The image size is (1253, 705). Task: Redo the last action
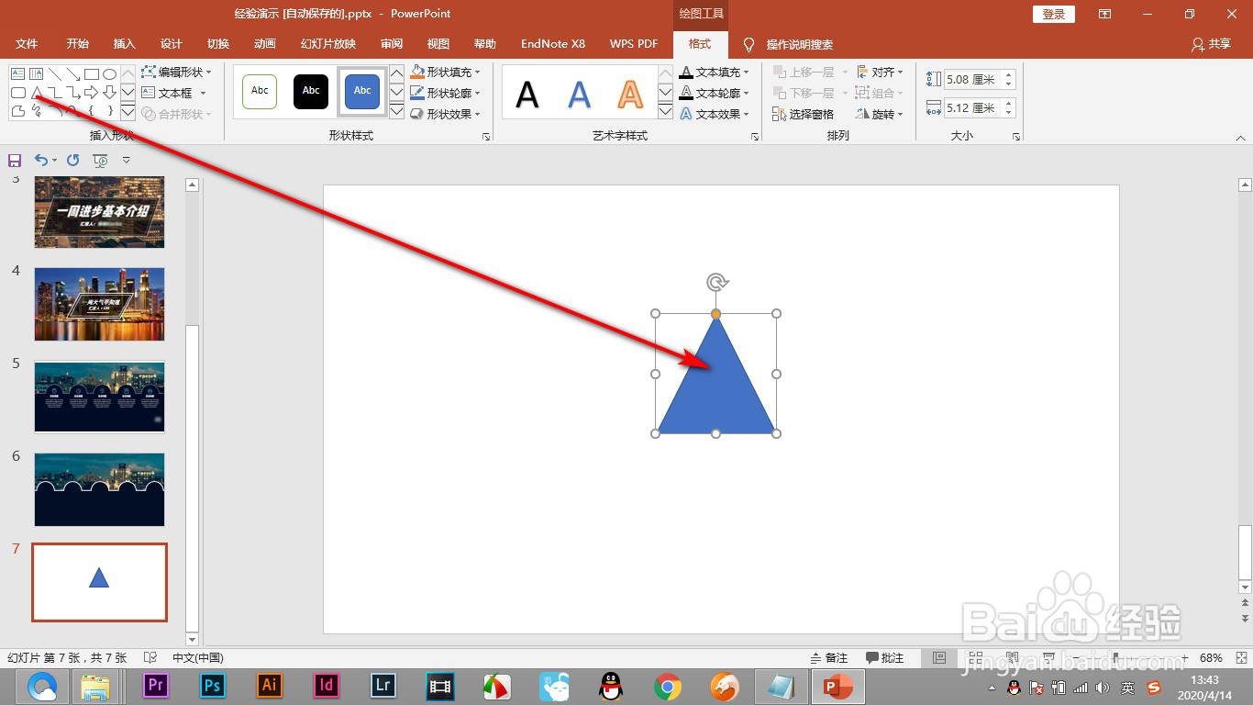coord(72,160)
